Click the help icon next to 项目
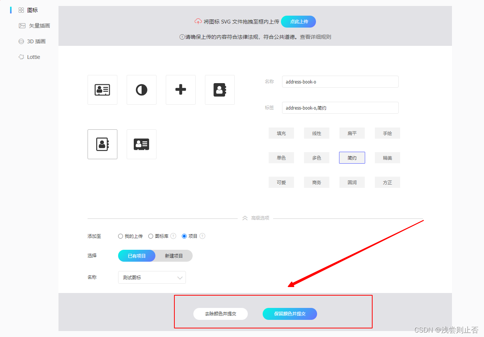 tap(202, 236)
